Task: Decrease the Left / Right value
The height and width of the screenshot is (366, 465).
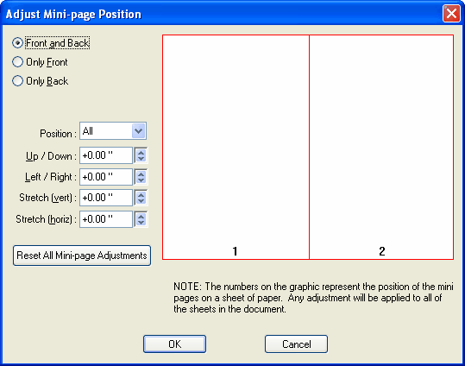Action: click(x=141, y=180)
